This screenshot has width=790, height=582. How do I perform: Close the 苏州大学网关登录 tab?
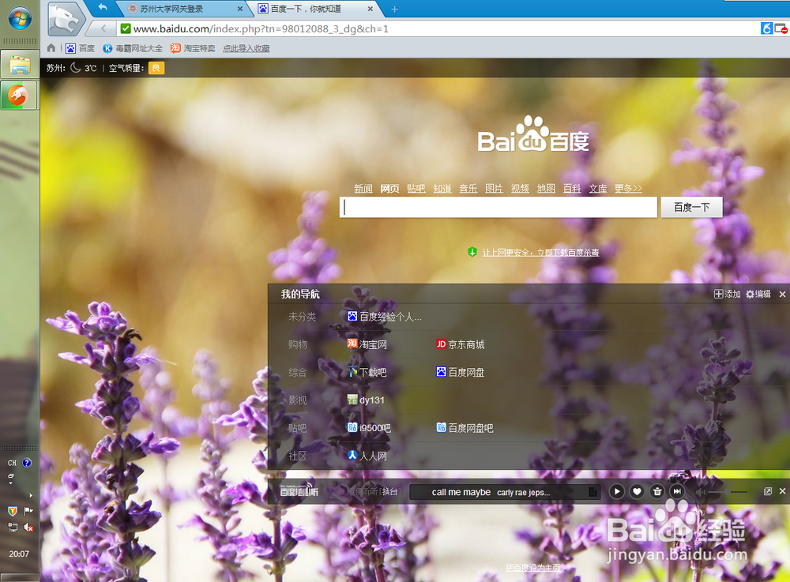coord(240,9)
